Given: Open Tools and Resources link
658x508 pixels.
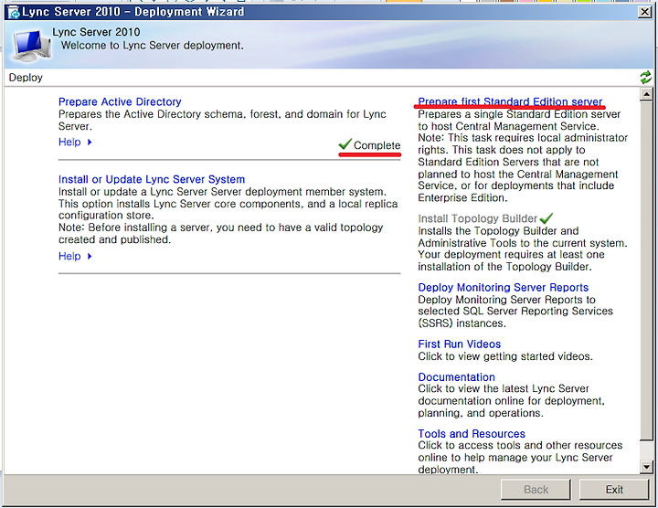Looking at the screenshot, I should coord(472,433).
